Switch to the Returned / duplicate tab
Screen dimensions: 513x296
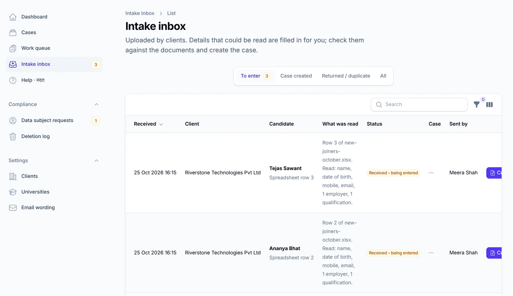click(346, 76)
